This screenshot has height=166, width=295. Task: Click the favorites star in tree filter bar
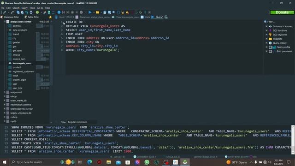tap(50, 17)
